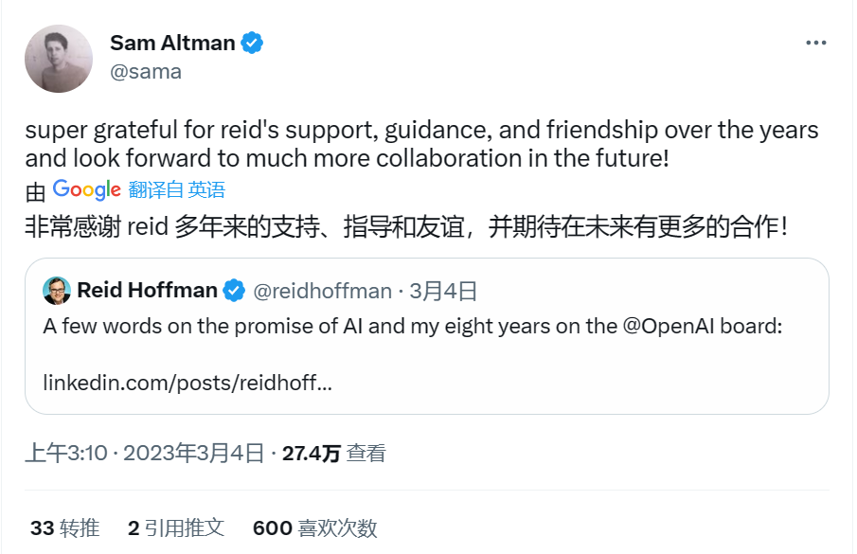Open the @reidhoffman handle
857x554 pixels.
(x=322, y=291)
